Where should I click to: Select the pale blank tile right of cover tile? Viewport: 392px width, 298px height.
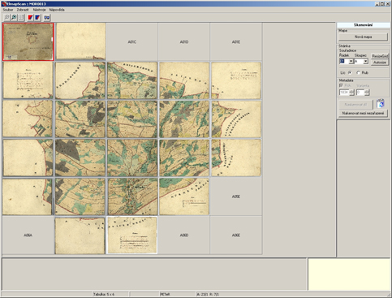pyautogui.click(x=80, y=41)
